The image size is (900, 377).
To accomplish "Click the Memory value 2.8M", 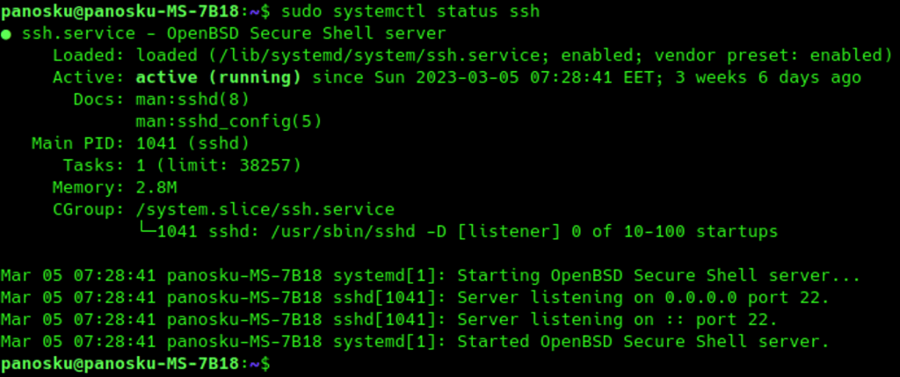I will click(156, 188).
